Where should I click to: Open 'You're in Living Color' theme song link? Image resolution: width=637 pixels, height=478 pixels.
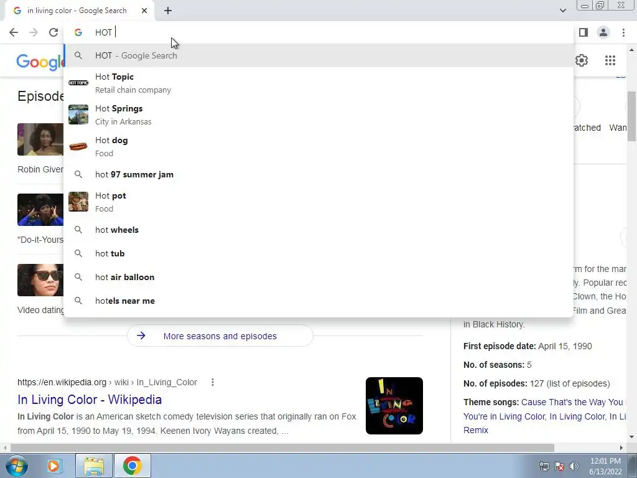coord(505,416)
